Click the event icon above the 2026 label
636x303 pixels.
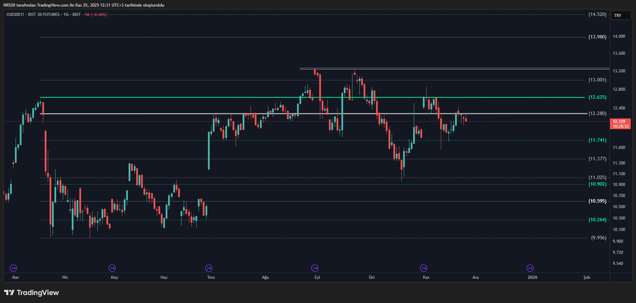point(530,268)
